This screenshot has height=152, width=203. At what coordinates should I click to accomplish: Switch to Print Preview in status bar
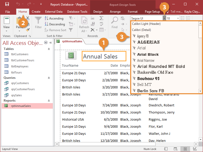coord(175,149)
